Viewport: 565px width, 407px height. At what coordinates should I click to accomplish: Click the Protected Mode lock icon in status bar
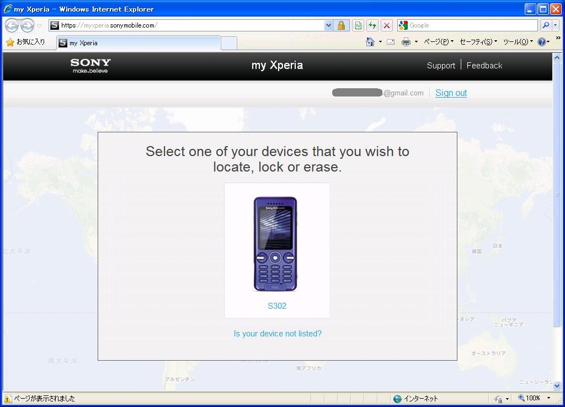pos(498,399)
